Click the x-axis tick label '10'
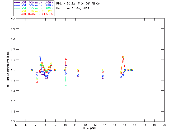169x135 pixels. [x=65, y=125]
